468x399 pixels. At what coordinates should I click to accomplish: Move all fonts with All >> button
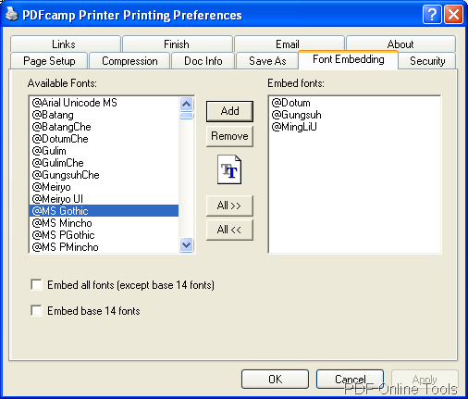pos(229,206)
